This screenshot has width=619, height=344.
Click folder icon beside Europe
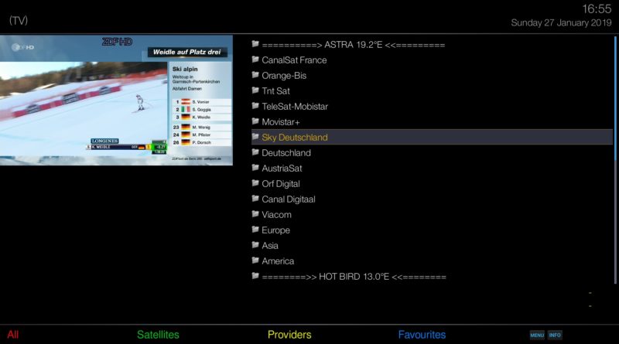point(255,229)
